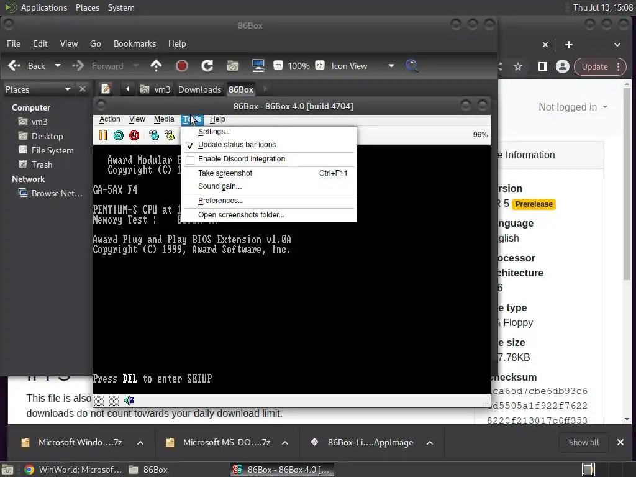Open the browser side panel icon

(542, 66)
